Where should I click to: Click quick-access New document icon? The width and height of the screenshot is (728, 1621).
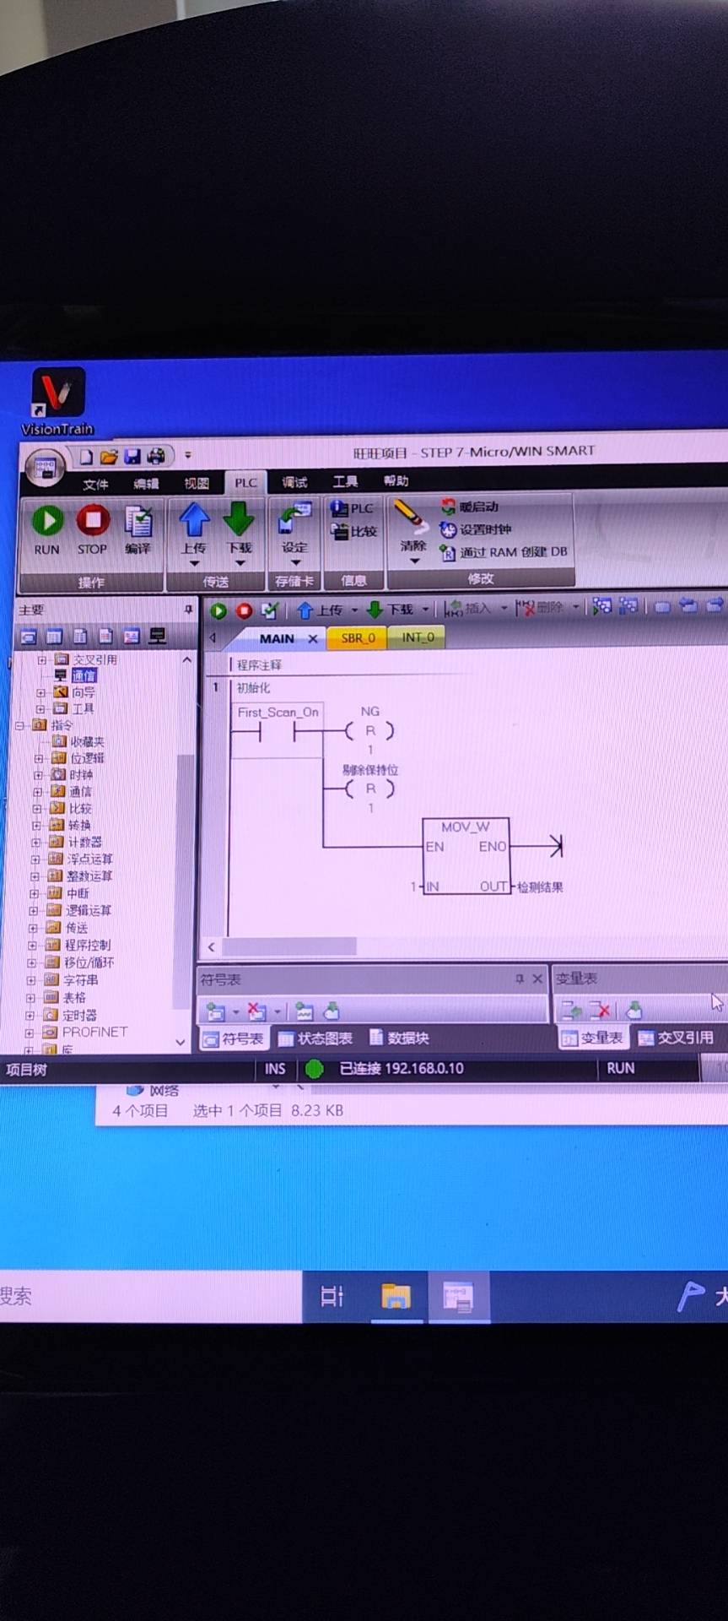point(86,457)
